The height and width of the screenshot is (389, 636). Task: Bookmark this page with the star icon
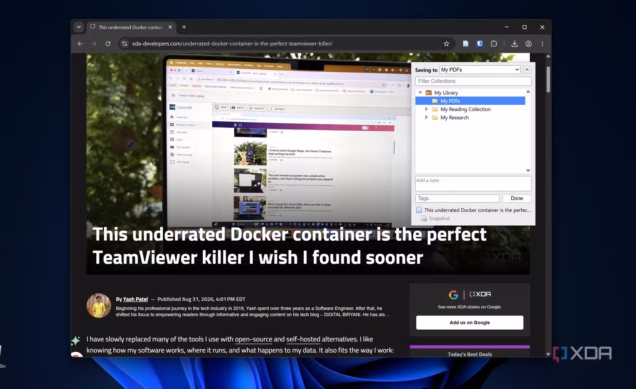[446, 44]
